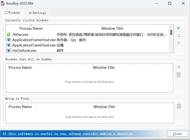
Task: Refresh the currently visible windows list
Action: 179,28
